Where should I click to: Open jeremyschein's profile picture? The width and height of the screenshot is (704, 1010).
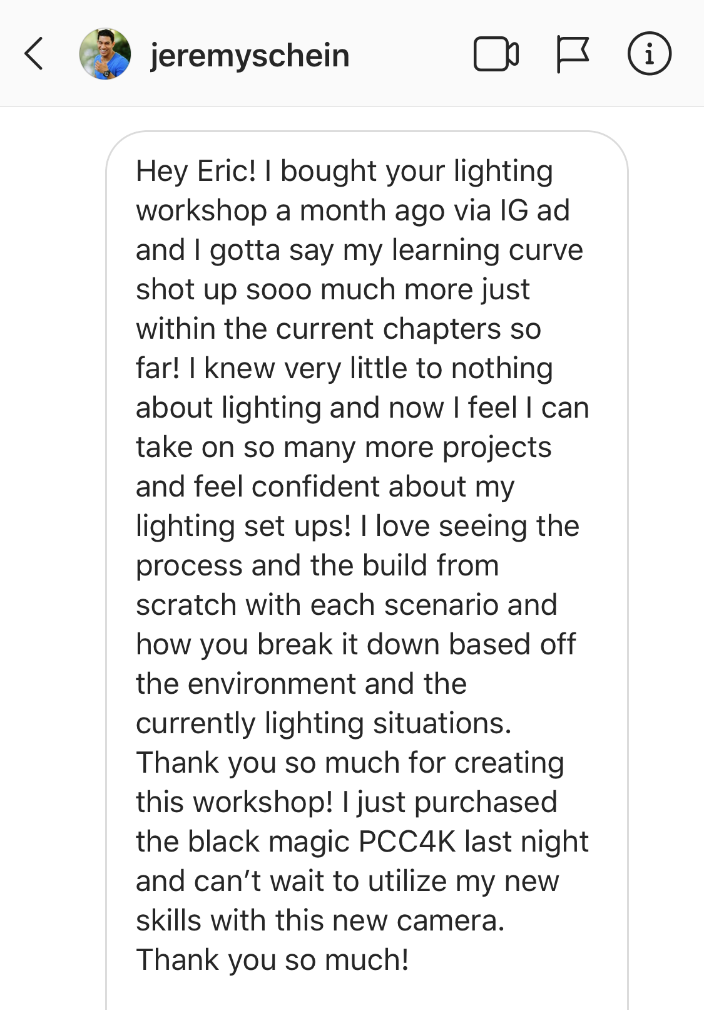pos(105,54)
